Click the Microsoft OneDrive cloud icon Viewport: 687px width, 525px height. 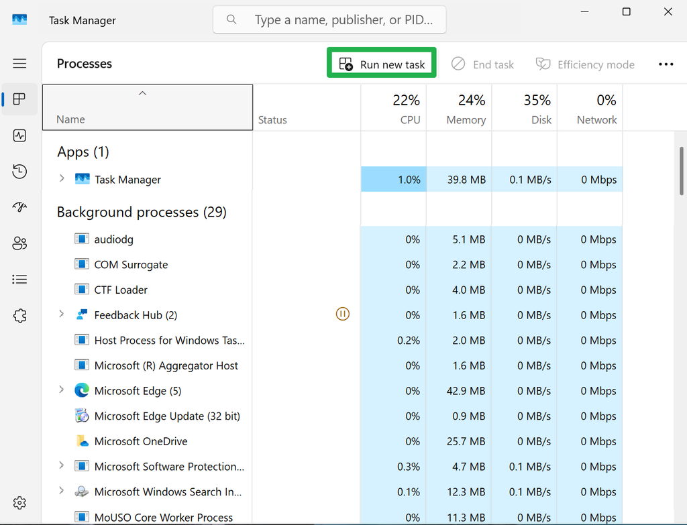tap(81, 441)
